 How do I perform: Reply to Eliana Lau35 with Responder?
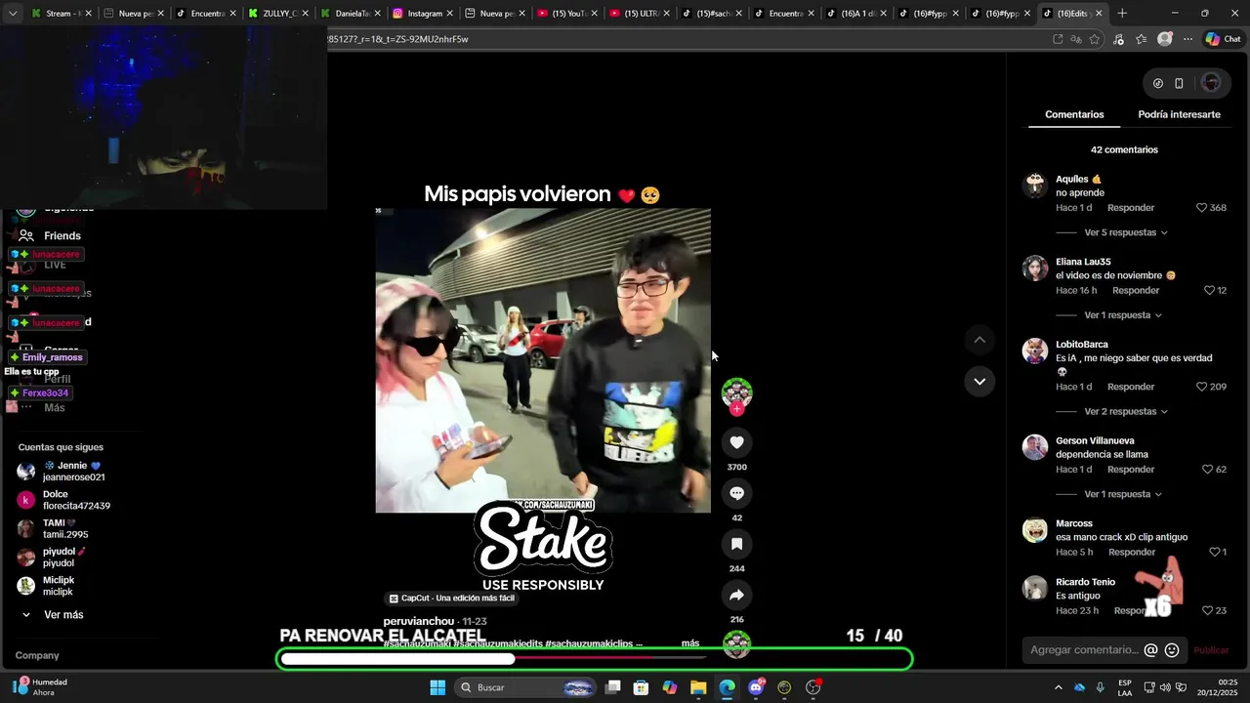[1136, 290]
